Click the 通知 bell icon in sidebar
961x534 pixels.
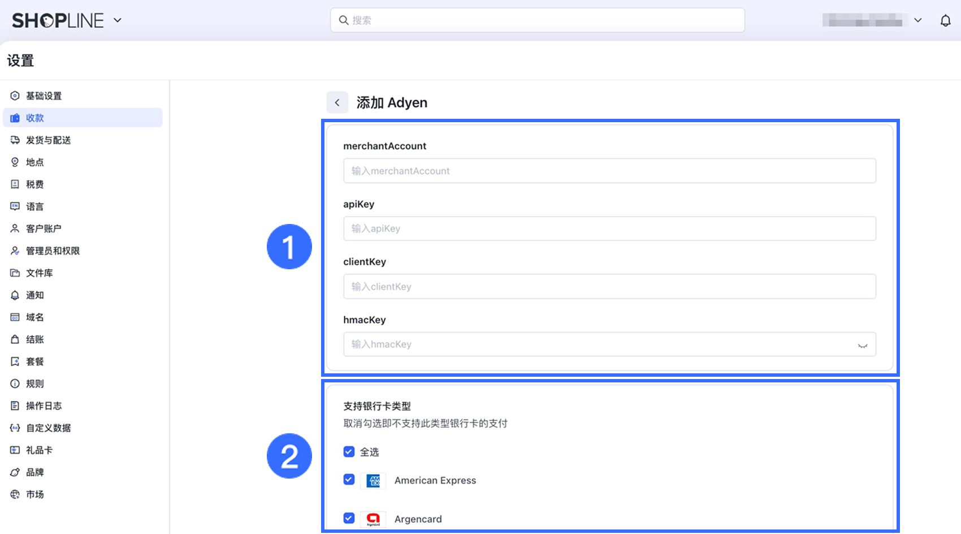pyautogui.click(x=15, y=295)
